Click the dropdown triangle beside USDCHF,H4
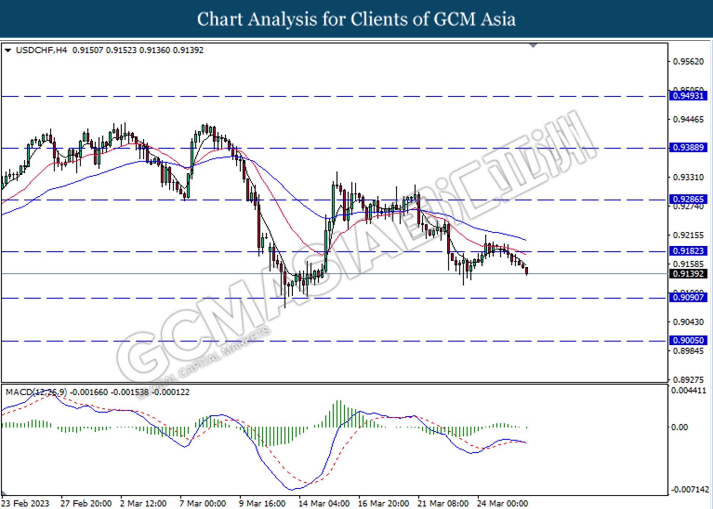The image size is (713, 509). [8, 51]
